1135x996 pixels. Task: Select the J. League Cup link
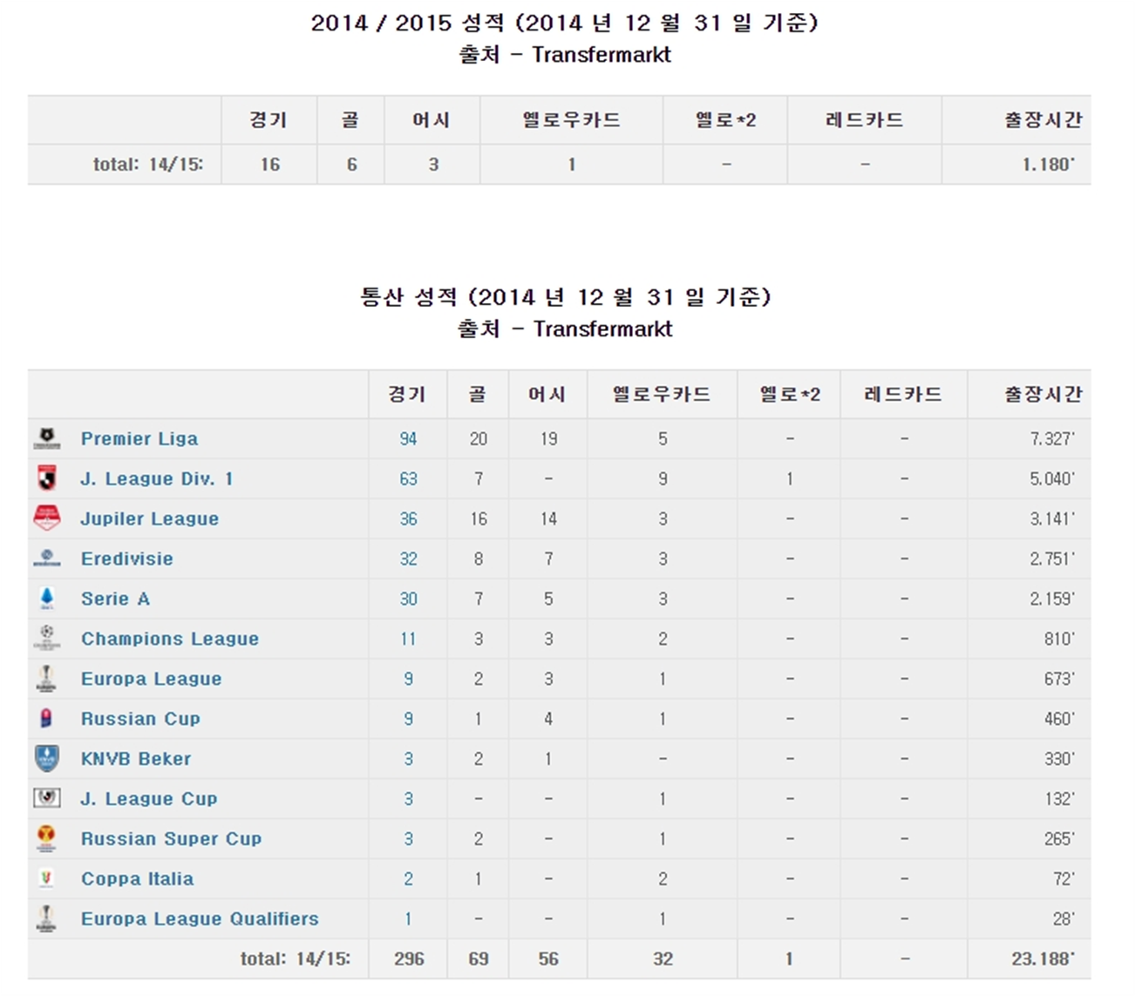(x=149, y=799)
